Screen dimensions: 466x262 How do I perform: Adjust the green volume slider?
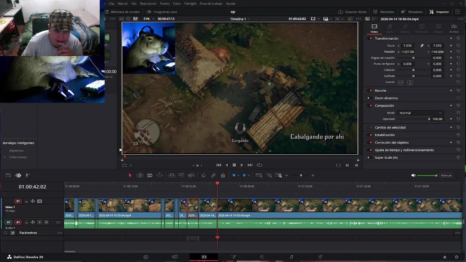pos(427,175)
